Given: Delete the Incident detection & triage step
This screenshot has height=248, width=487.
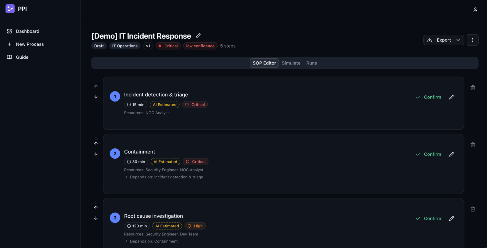Looking at the screenshot, I should click(472, 88).
